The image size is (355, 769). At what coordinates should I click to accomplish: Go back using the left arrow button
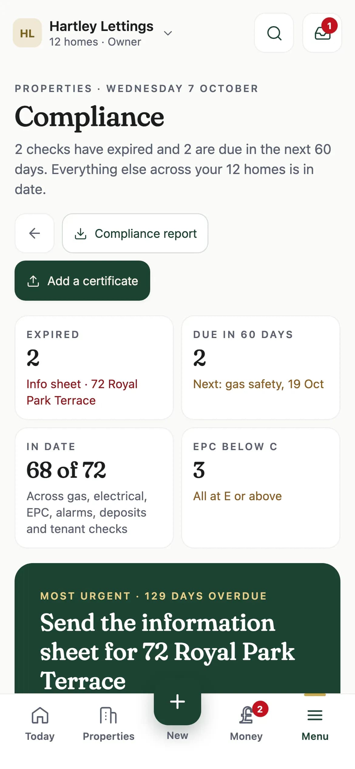[x=35, y=233]
